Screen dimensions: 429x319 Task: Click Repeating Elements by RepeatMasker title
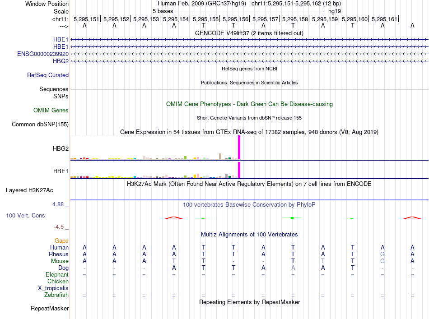(249, 302)
